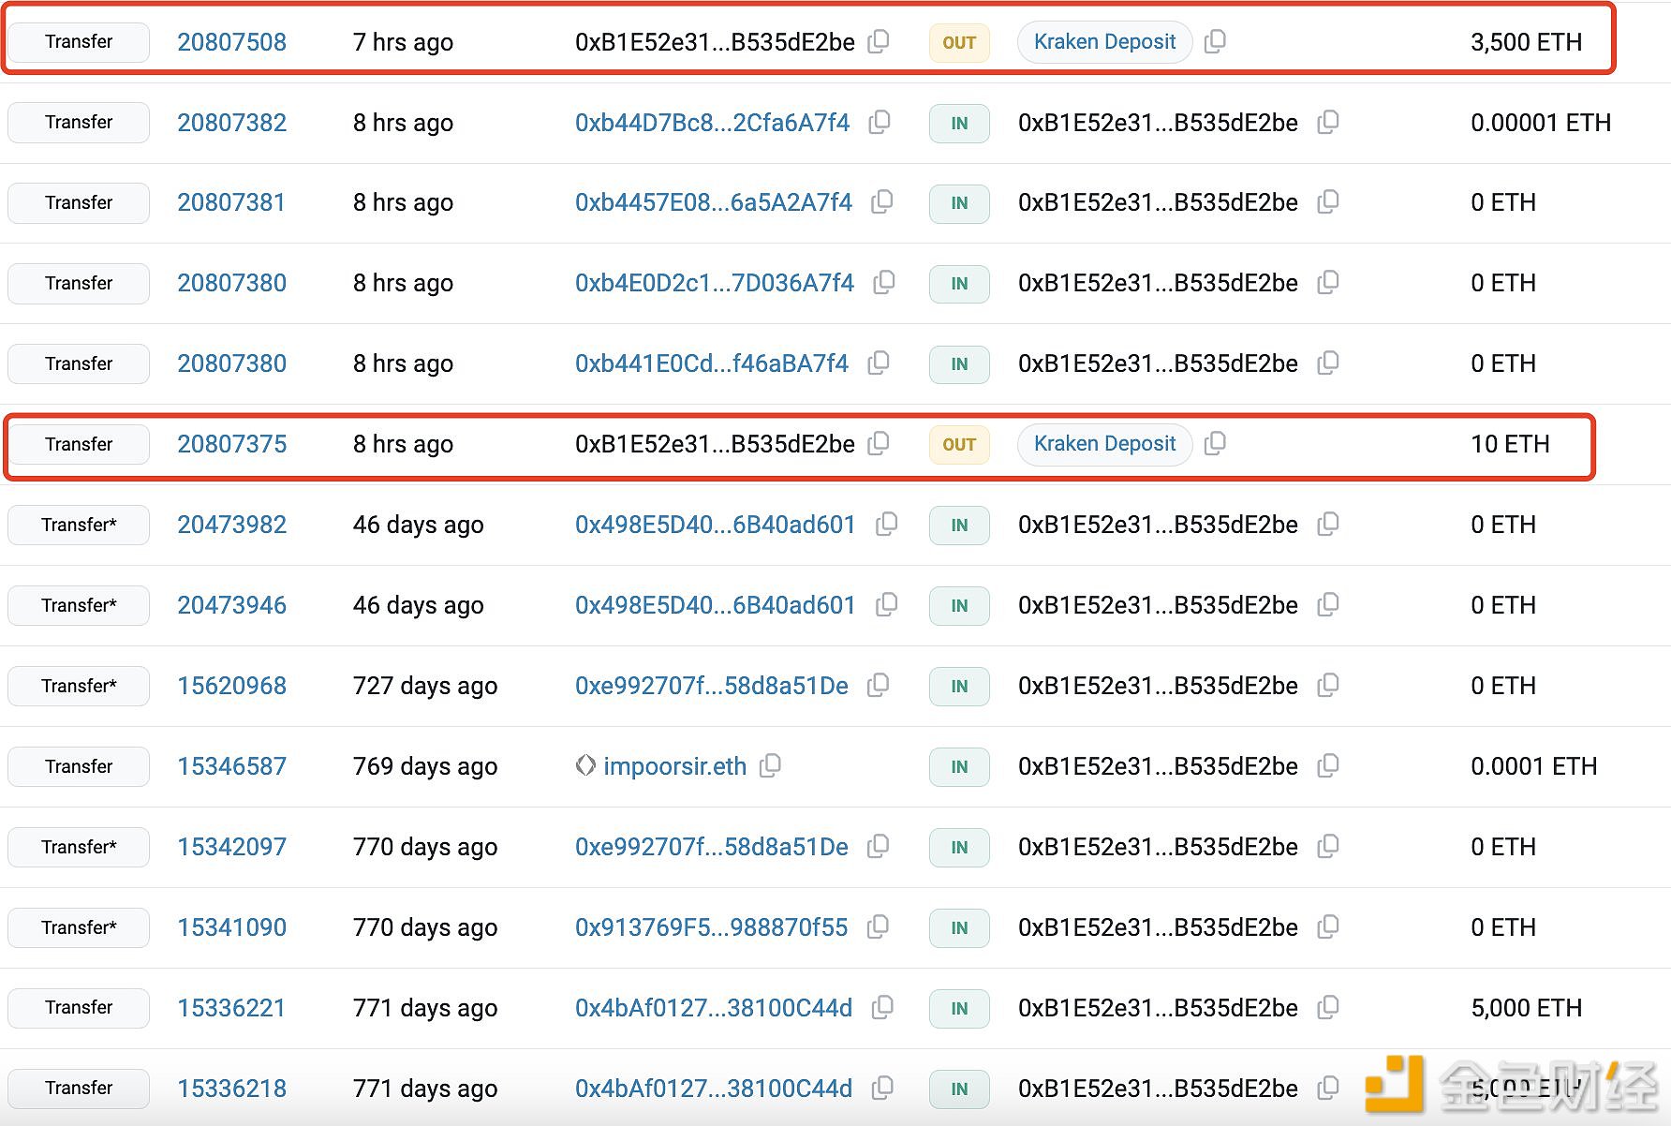Open block 15336218
Image resolution: width=1671 pixels, height=1126 pixels.
coord(232,1089)
